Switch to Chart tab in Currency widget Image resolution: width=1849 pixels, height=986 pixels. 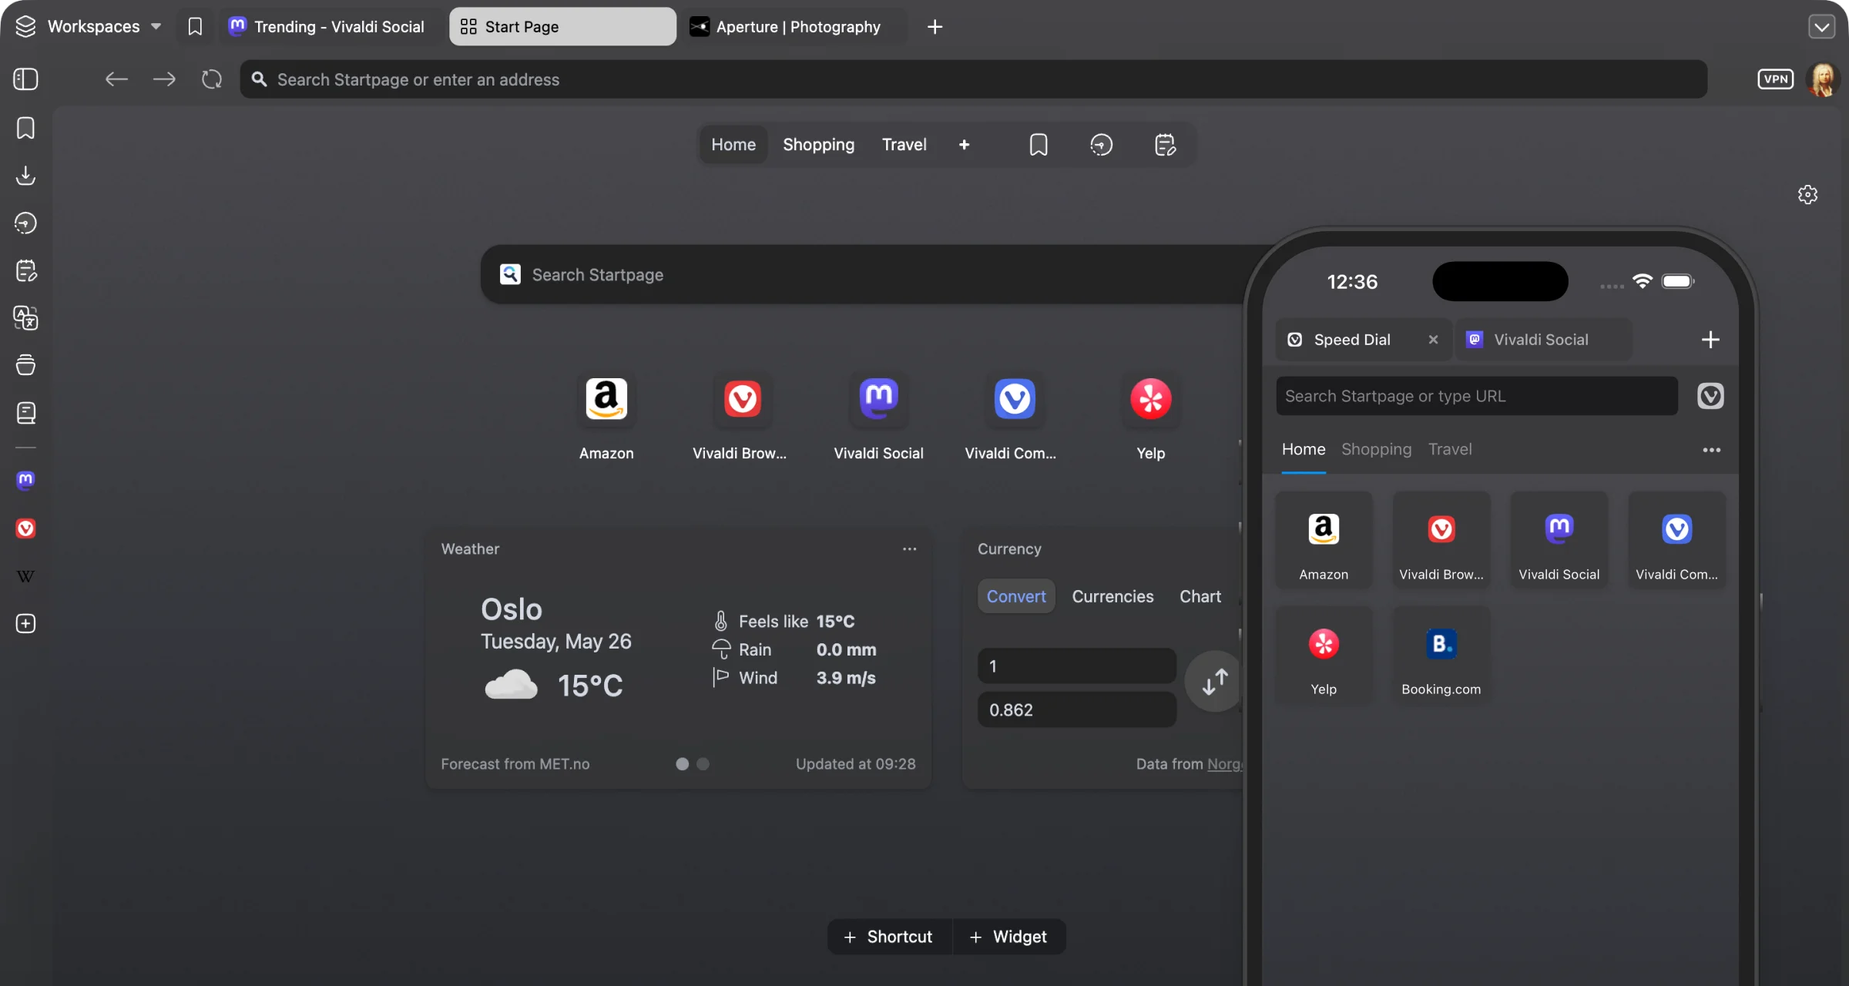(1200, 596)
